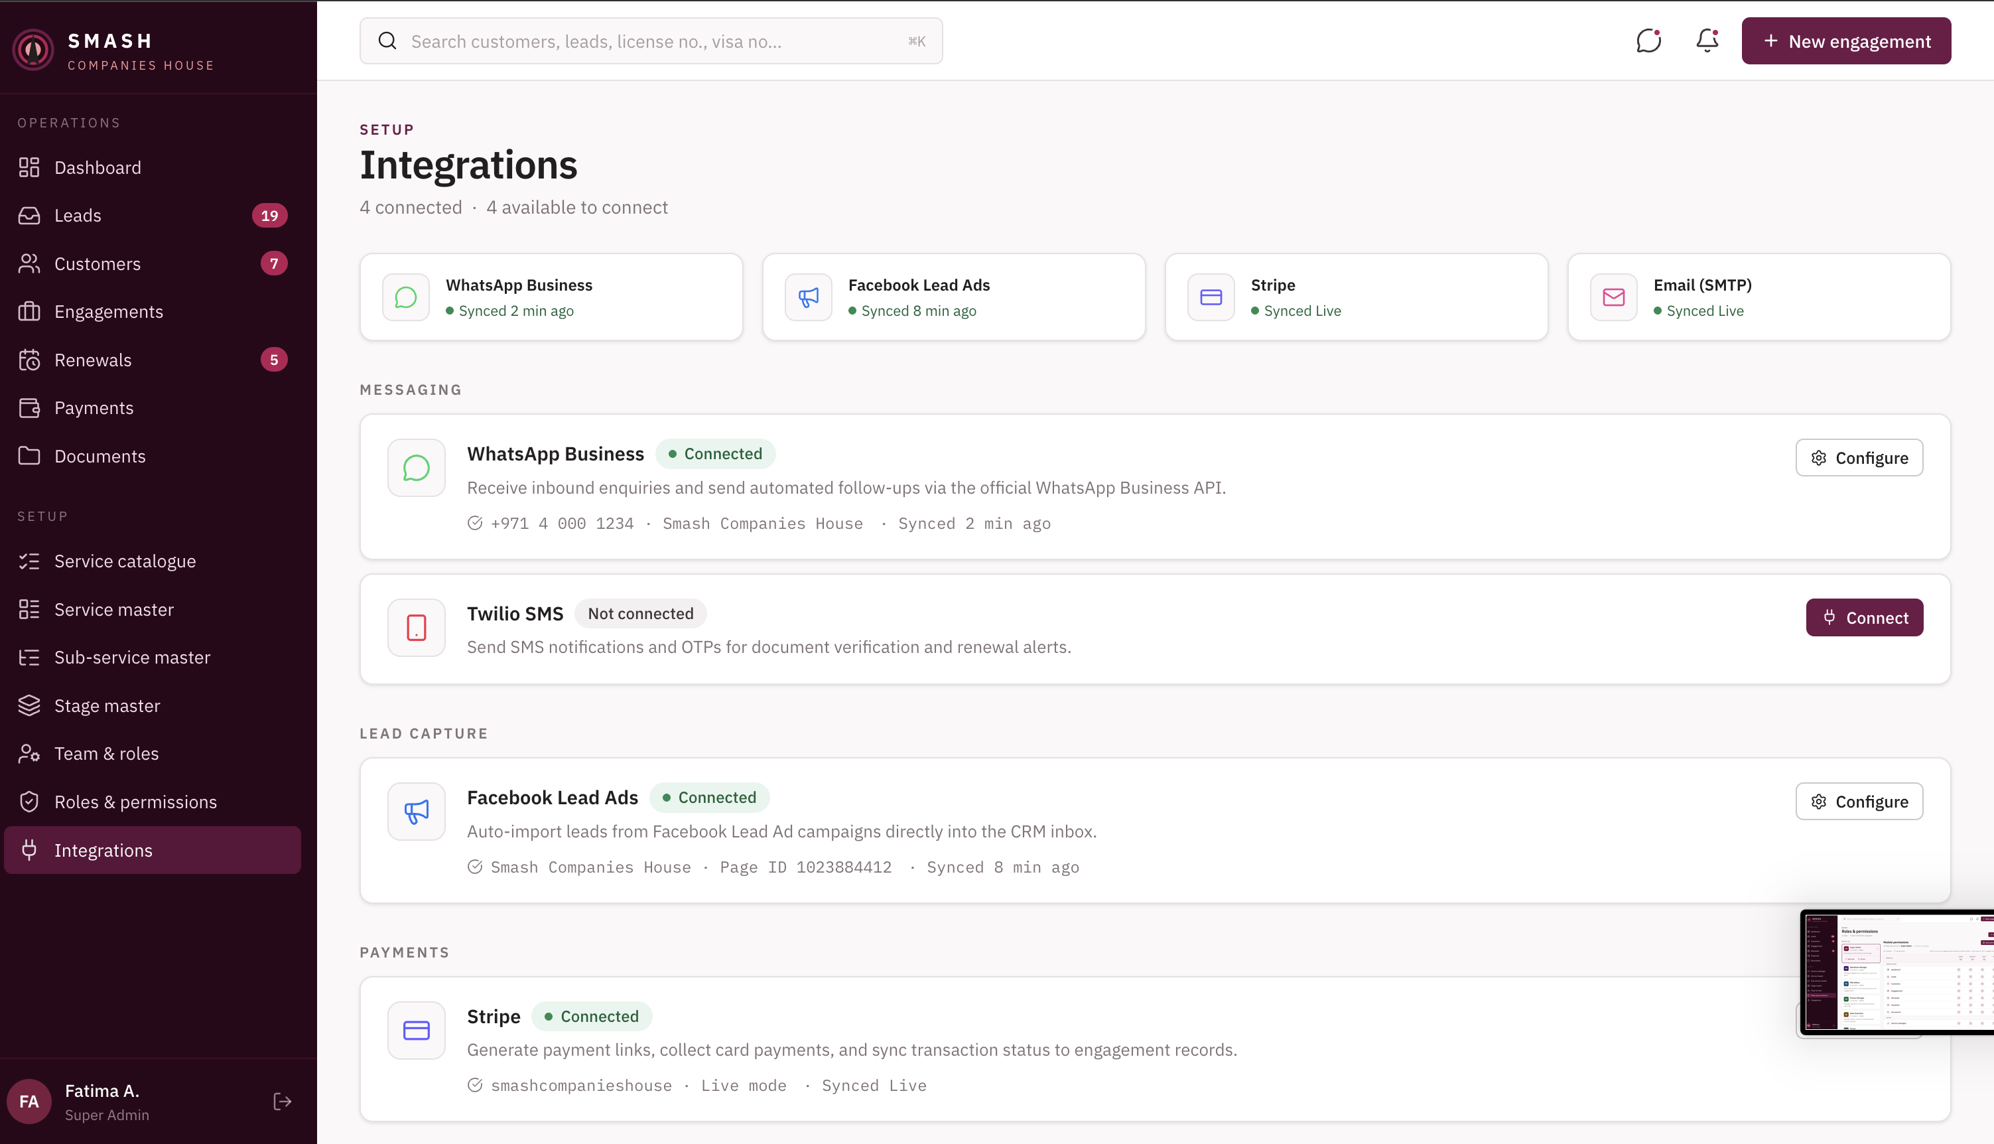Click the Connected badge next to WhatsApp Business

pos(714,454)
